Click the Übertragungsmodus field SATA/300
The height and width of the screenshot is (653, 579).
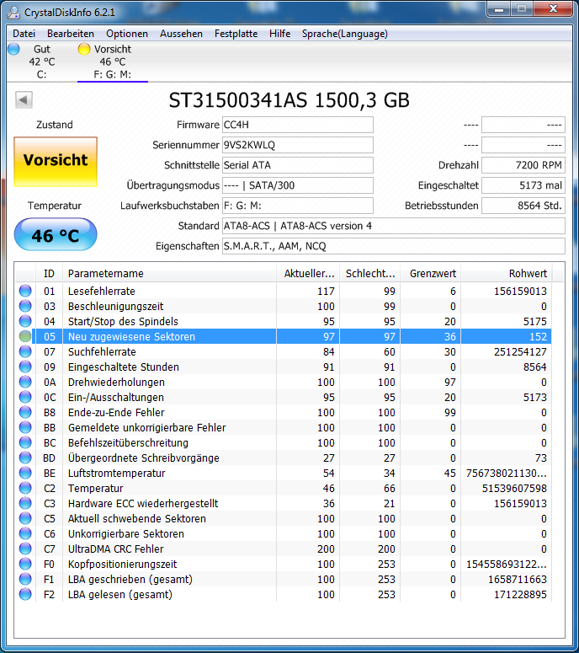click(x=298, y=185)
